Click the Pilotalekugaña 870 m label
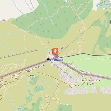This screenshot has height=111, width=111. pyautogui.click(x=91, y=82)
